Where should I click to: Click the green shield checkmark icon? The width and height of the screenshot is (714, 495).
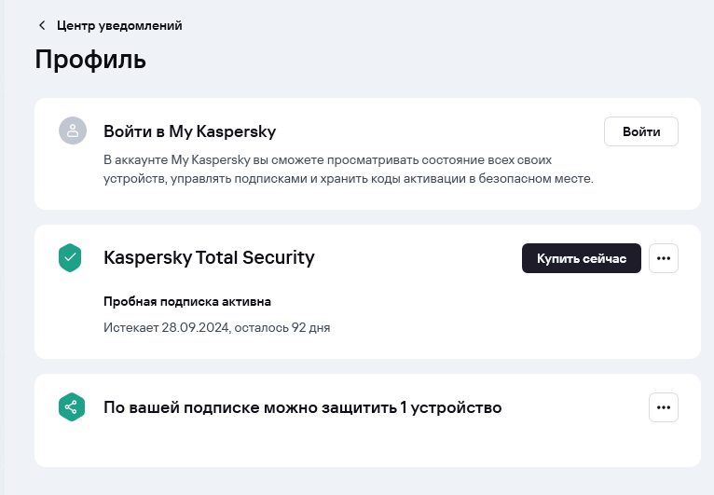tap(70, 257)
